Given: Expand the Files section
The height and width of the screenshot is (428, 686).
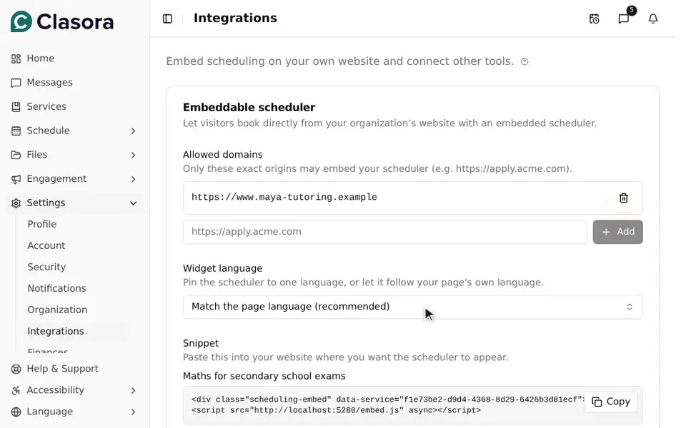Looking at the screenshot, I should pyautogui.click(x=133, y=155).
